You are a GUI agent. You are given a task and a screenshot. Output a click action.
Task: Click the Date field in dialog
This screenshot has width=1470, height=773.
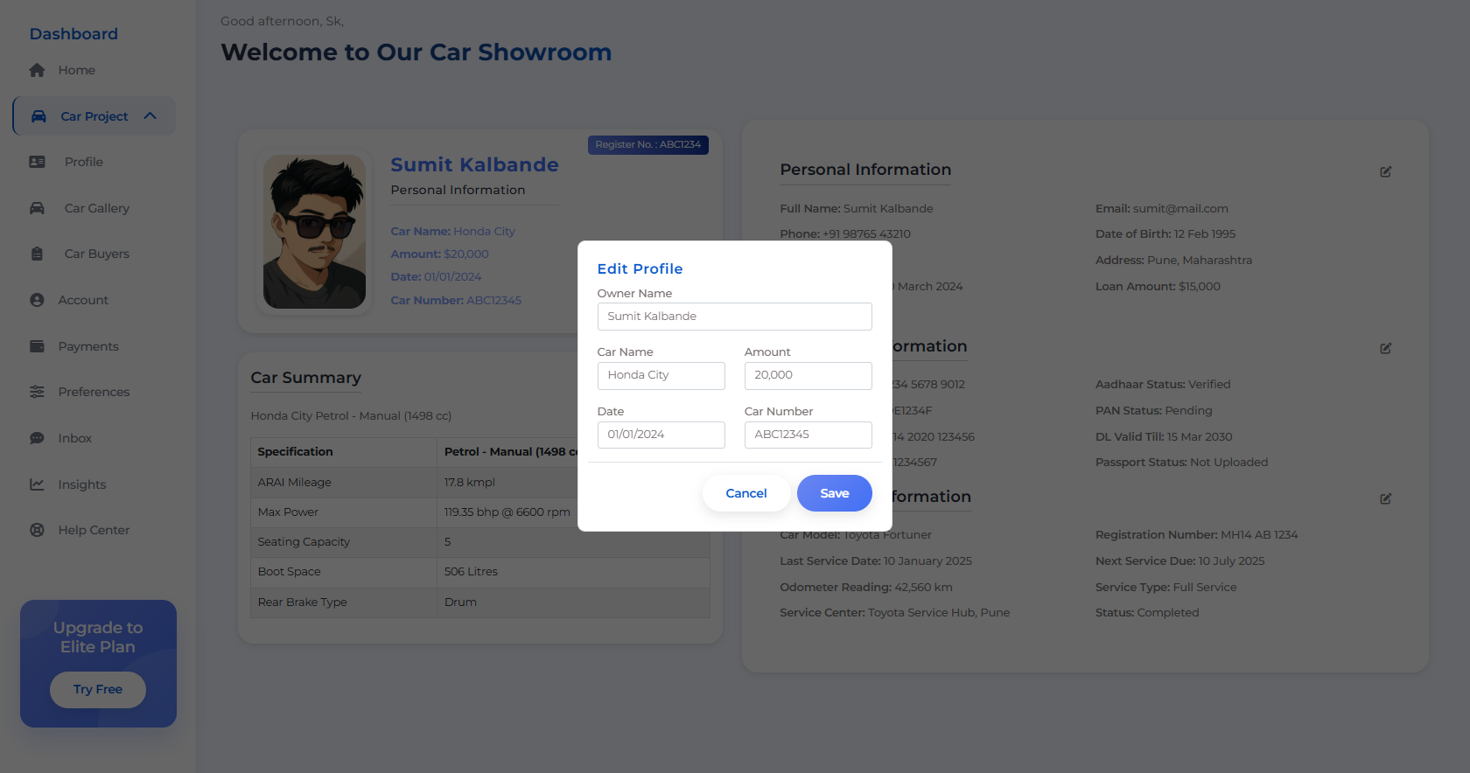click(x=661, y=435)
